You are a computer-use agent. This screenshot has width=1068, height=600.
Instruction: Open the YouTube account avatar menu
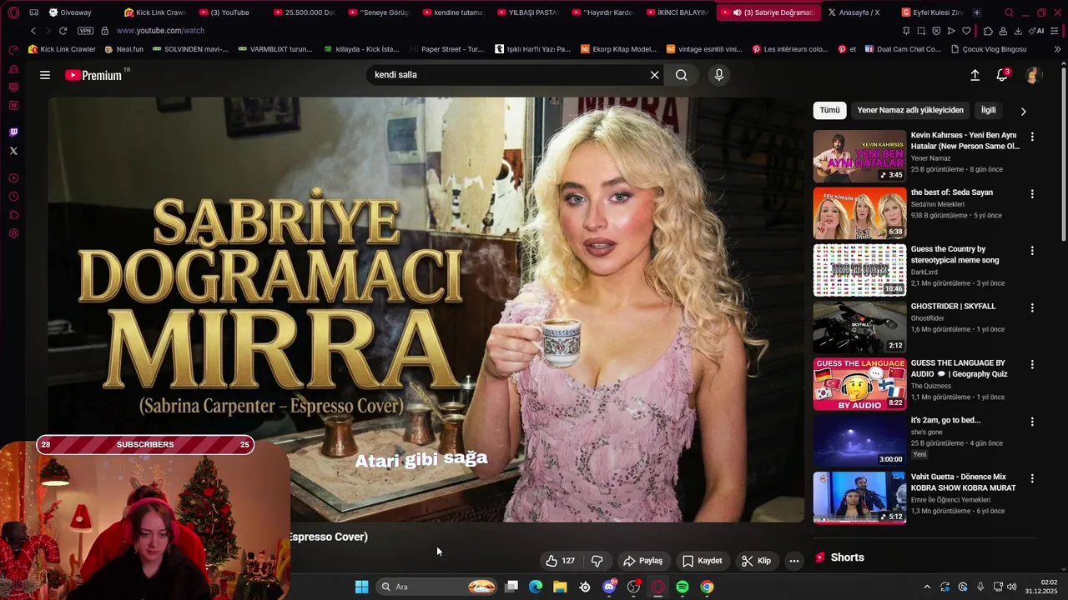1033,75
